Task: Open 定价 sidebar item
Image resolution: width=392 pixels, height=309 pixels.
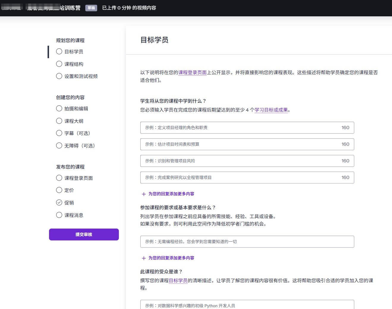Action: coord(69,190)
